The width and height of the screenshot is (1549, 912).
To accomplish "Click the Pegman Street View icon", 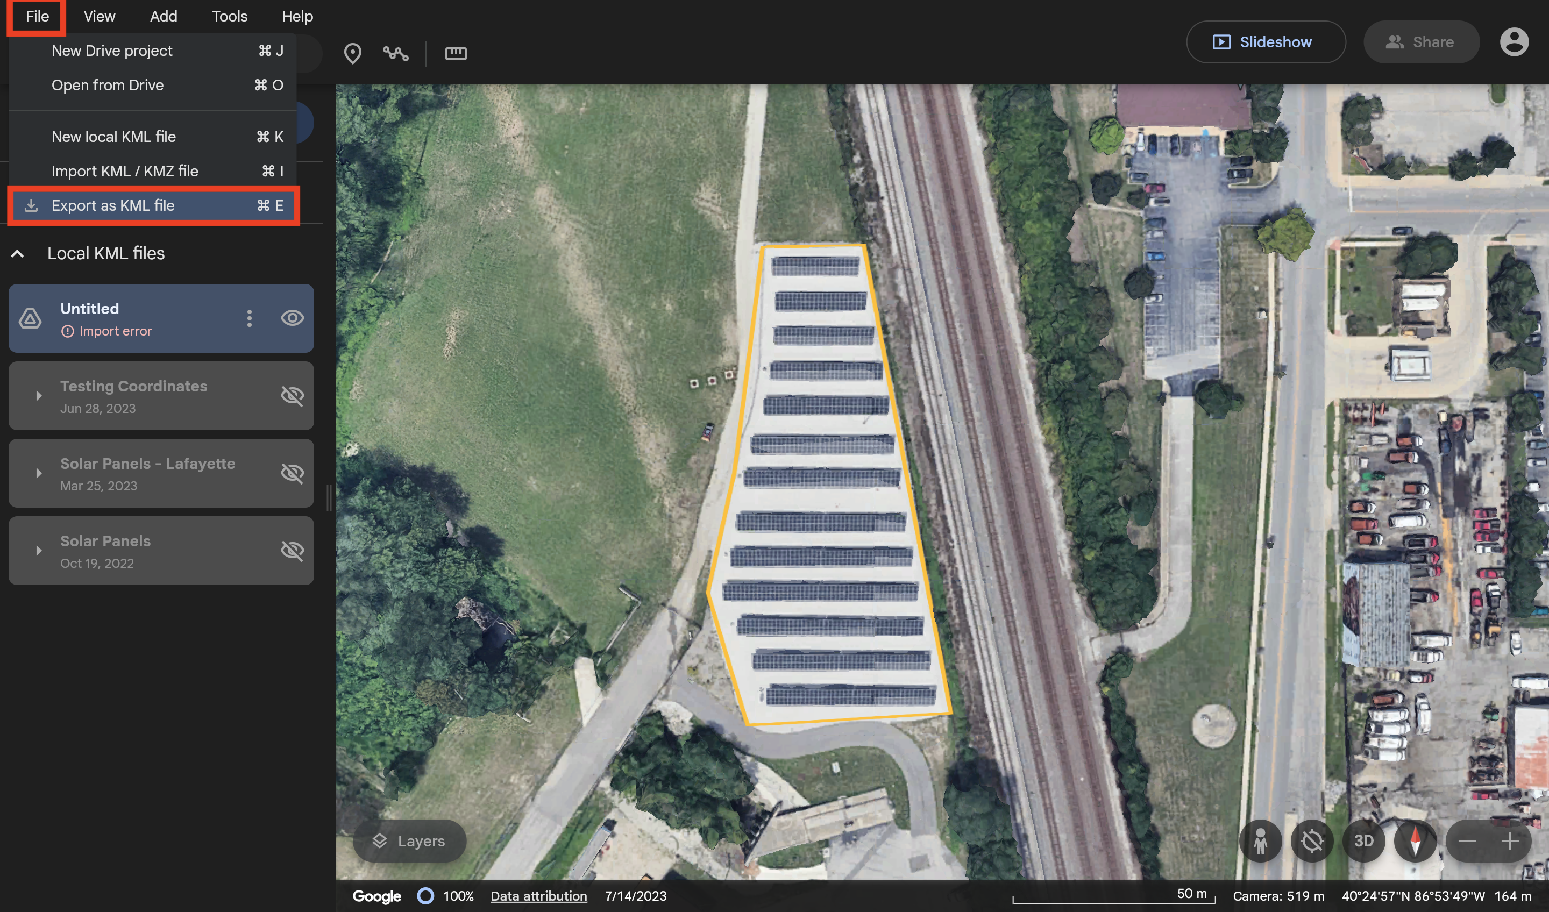I will point(1260,840).
